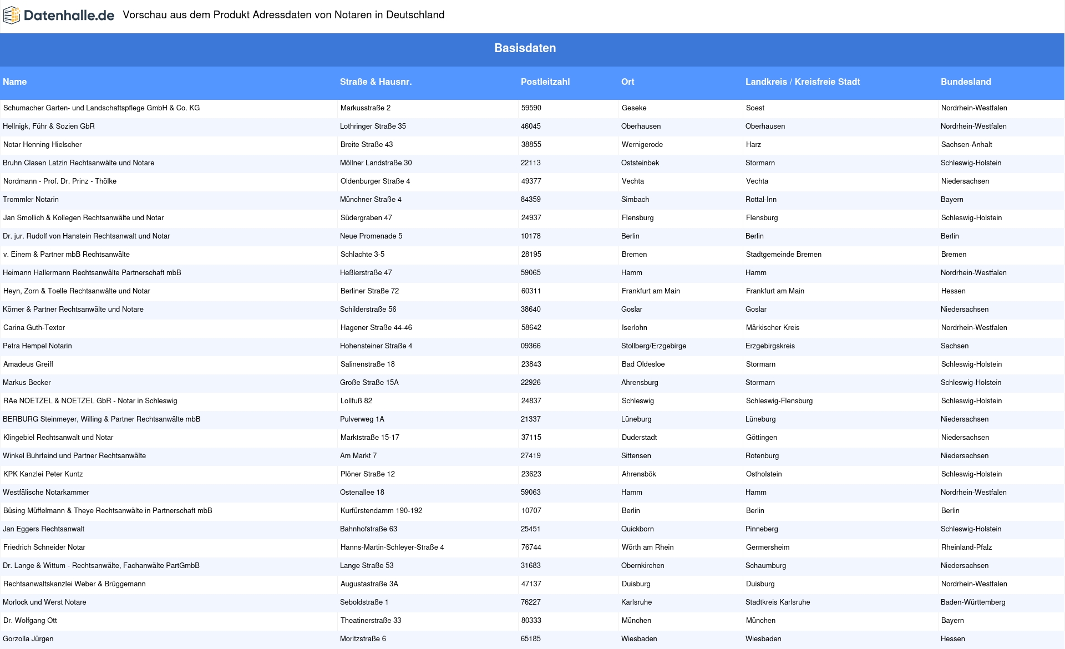The image size is (1065, 649).
Task: Select the Schleswig-Flensburg district cell
Action: 779,401
